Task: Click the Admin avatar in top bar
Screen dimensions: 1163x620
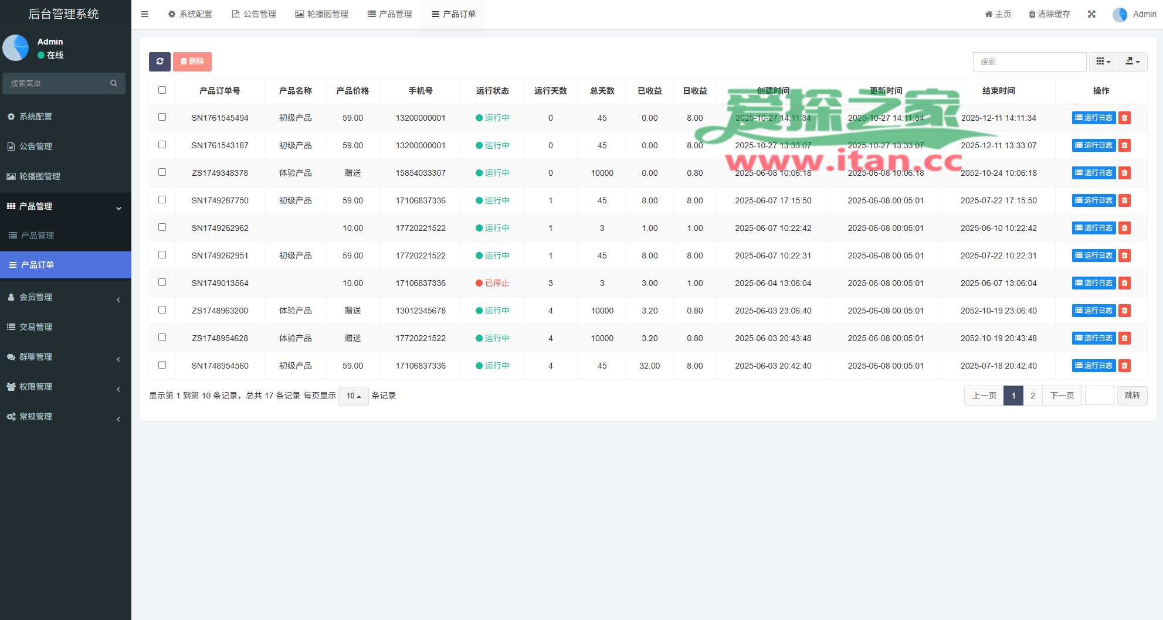Action: [1120, 14]
